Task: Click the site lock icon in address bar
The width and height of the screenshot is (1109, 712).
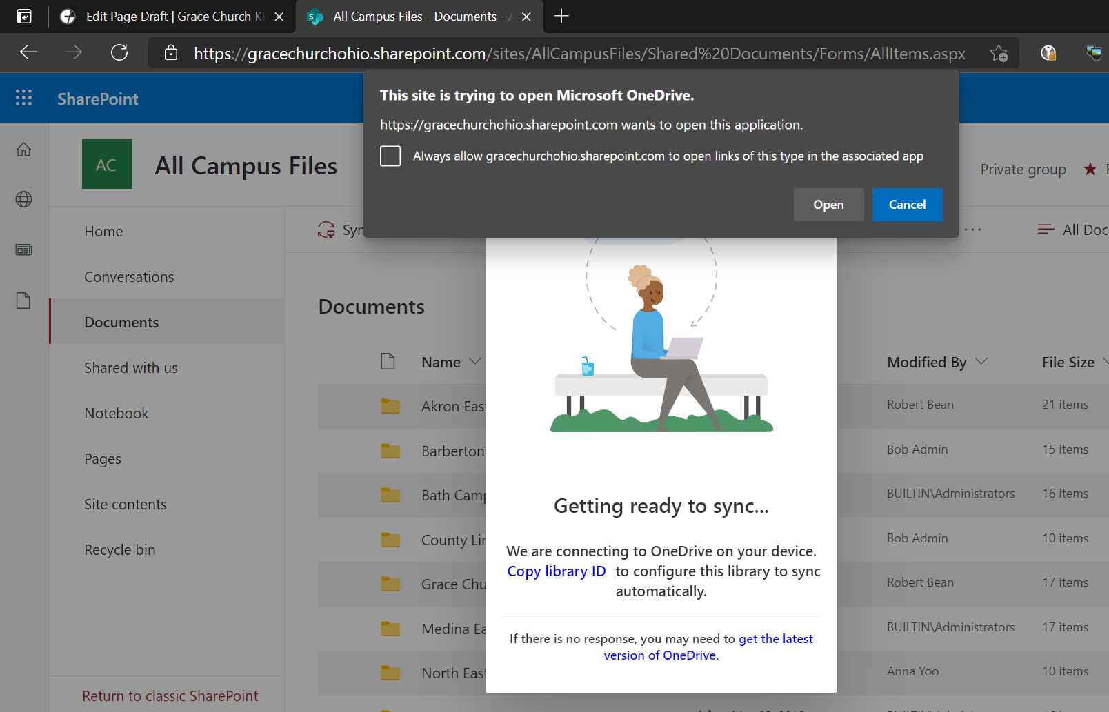Action: [171, 53]
